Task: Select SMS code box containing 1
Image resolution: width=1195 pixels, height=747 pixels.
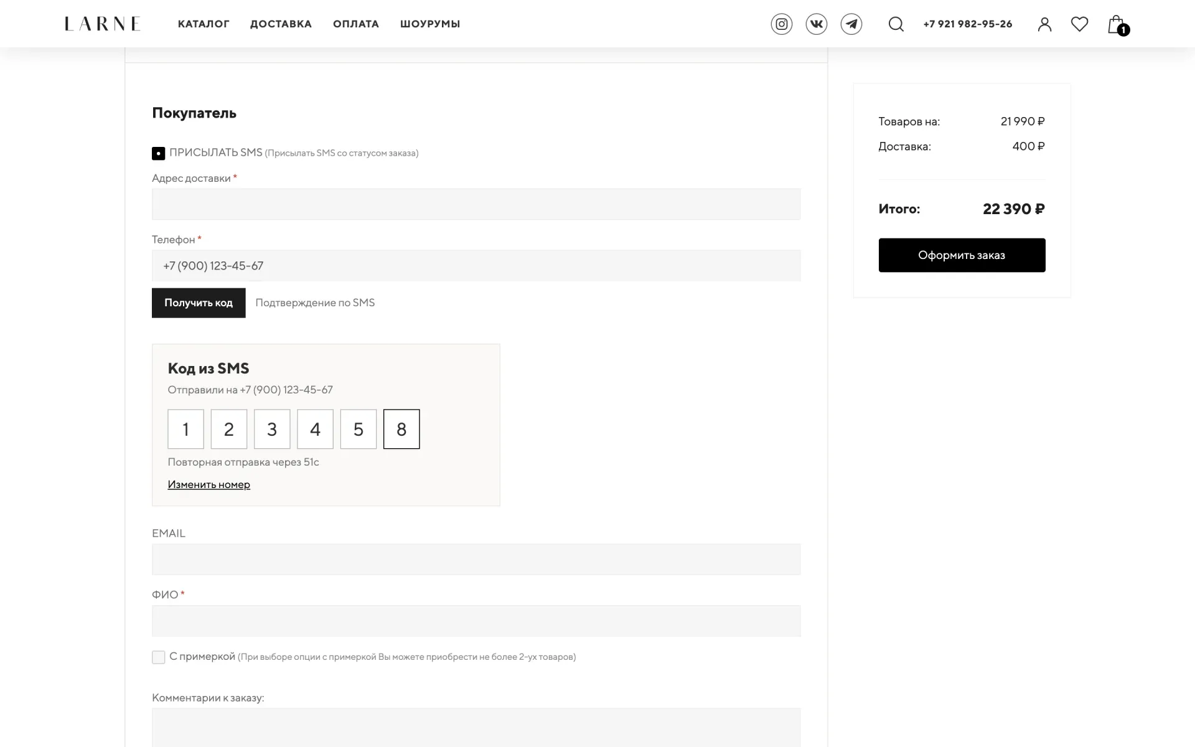Action: tap(186, 429)
